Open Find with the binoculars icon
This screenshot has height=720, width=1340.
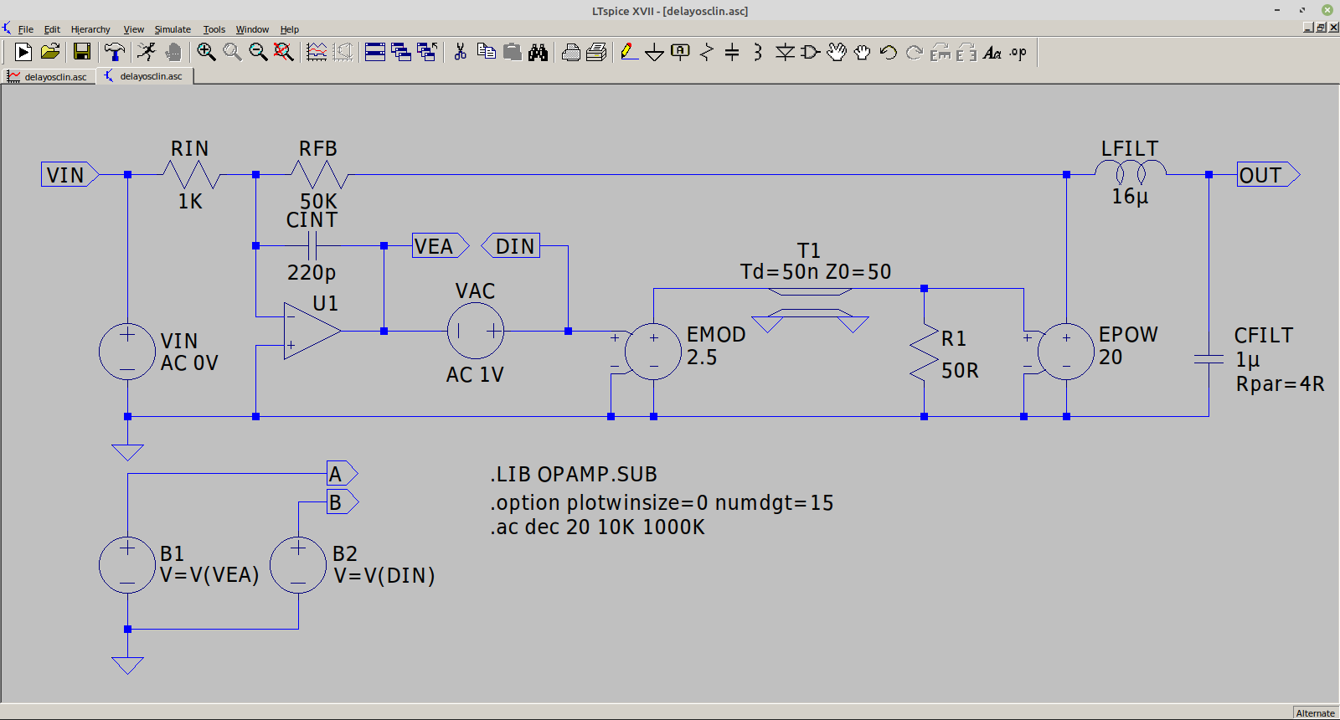pyautogui.click(x=538, y=52)
